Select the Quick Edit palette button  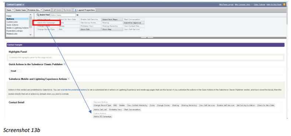(x=90, y=29)
